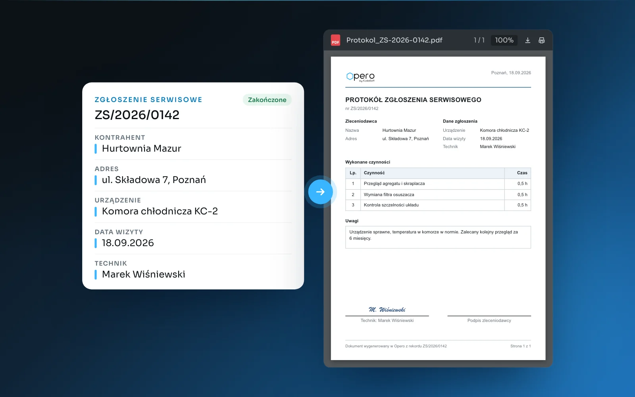Click the Zleceniodawca section heading in the document
The height and width of the screenshot is (397, 635).
[361, 121]
